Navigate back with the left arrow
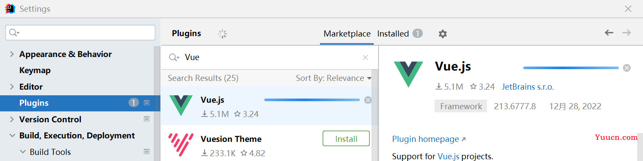The height and width of the screenshot is (161, 643). point(609,33)
